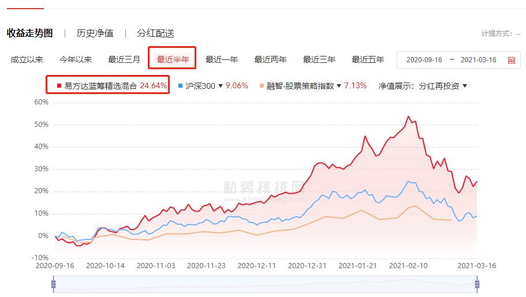Click y-axis label -10%

[40, 258]
